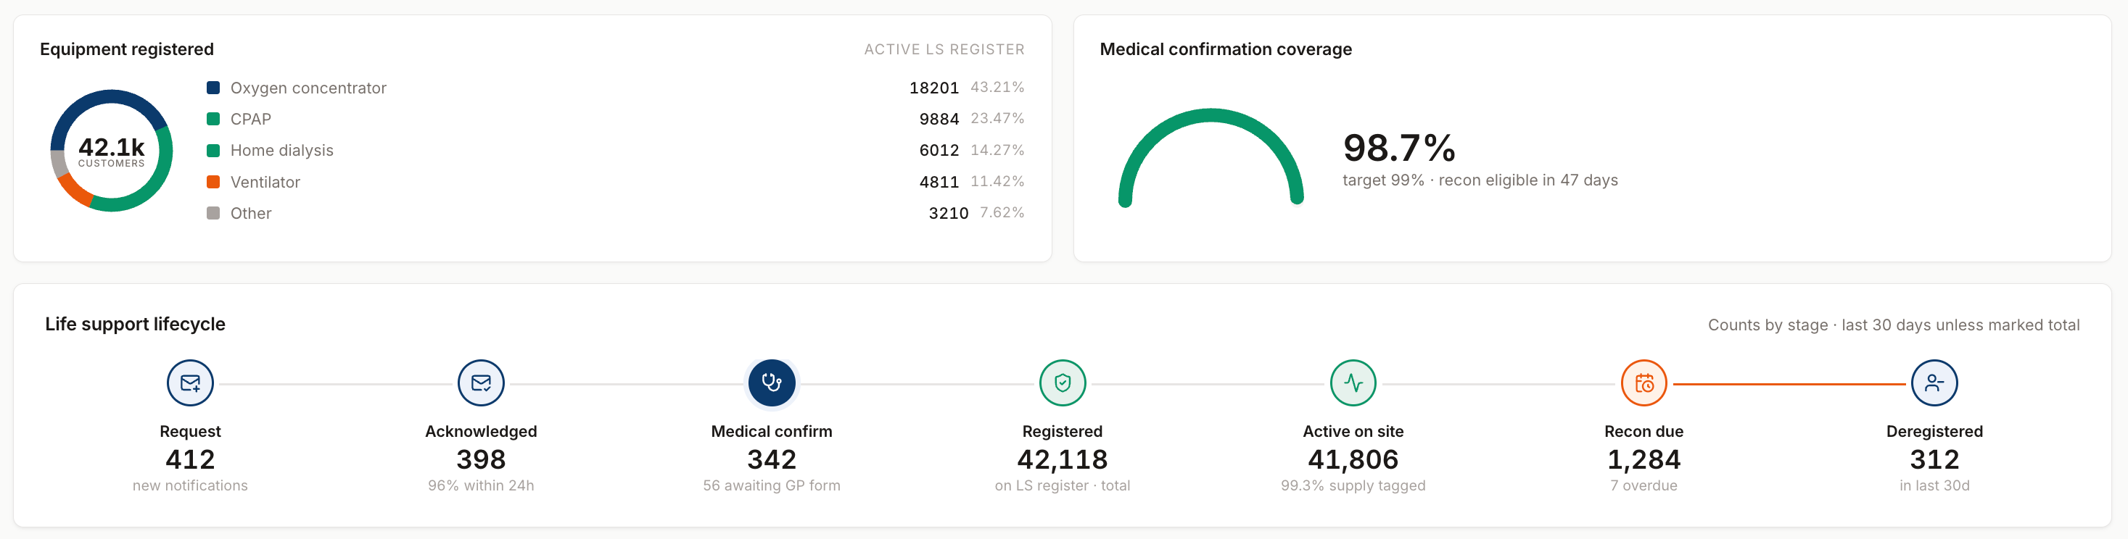Click the value '9884'
Screen dimensions: 2128x539
pos(939,120)
